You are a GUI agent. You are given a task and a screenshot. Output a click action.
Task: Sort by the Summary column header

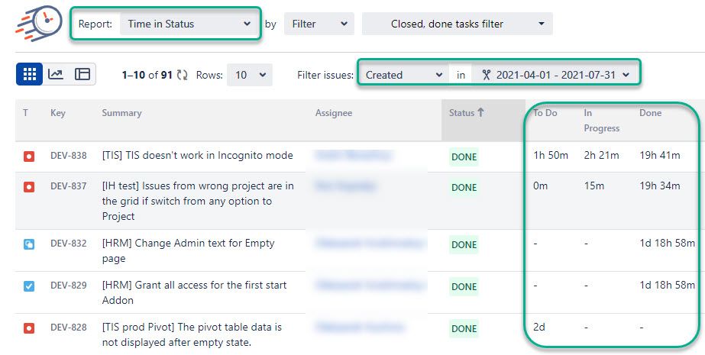122,113
